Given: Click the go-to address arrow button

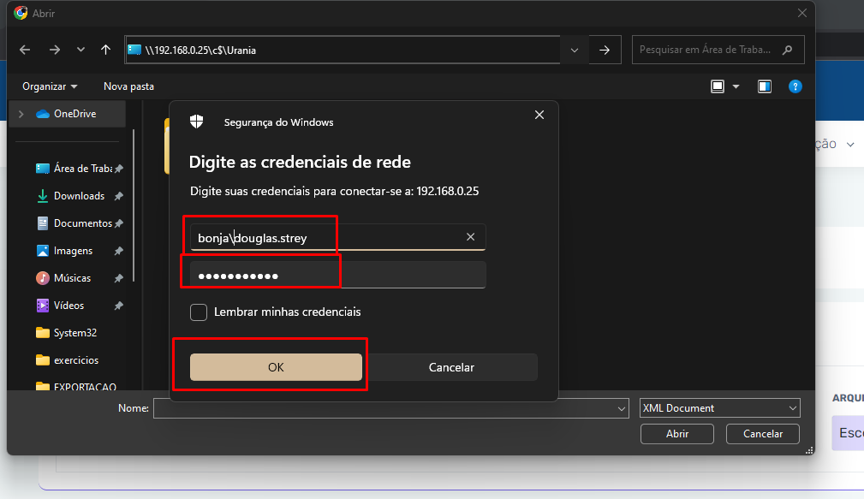Looking at the screenshot, I should (x=605, y=50).
